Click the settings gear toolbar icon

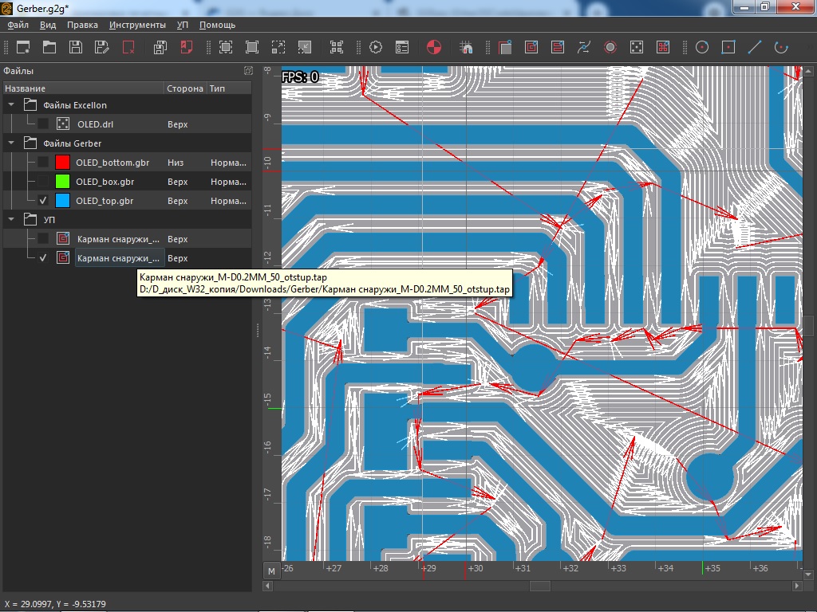click(376, 47)
